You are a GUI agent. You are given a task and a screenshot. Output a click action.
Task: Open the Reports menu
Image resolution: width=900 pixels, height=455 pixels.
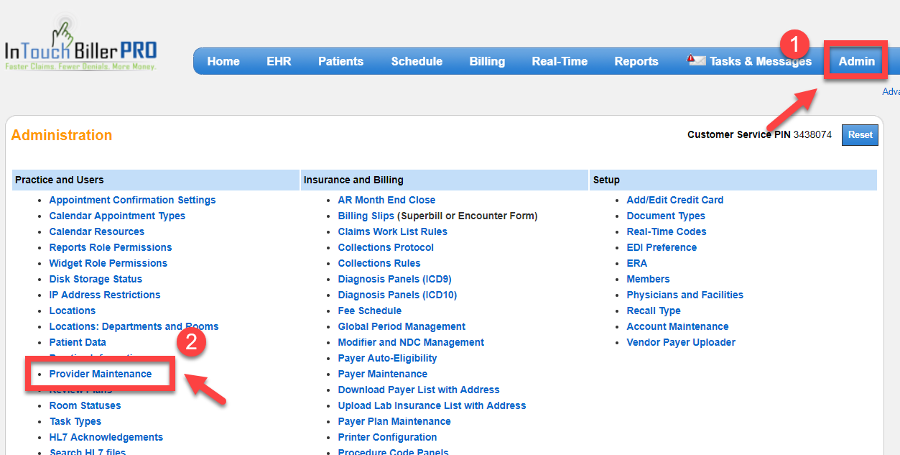click(x=636, y=61)
